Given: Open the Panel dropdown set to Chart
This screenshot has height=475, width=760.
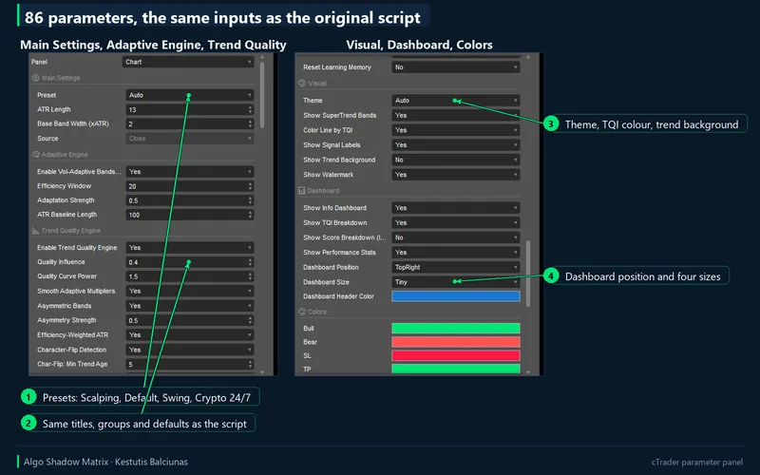Looking at the screenshot, I should tap(188, 62).
